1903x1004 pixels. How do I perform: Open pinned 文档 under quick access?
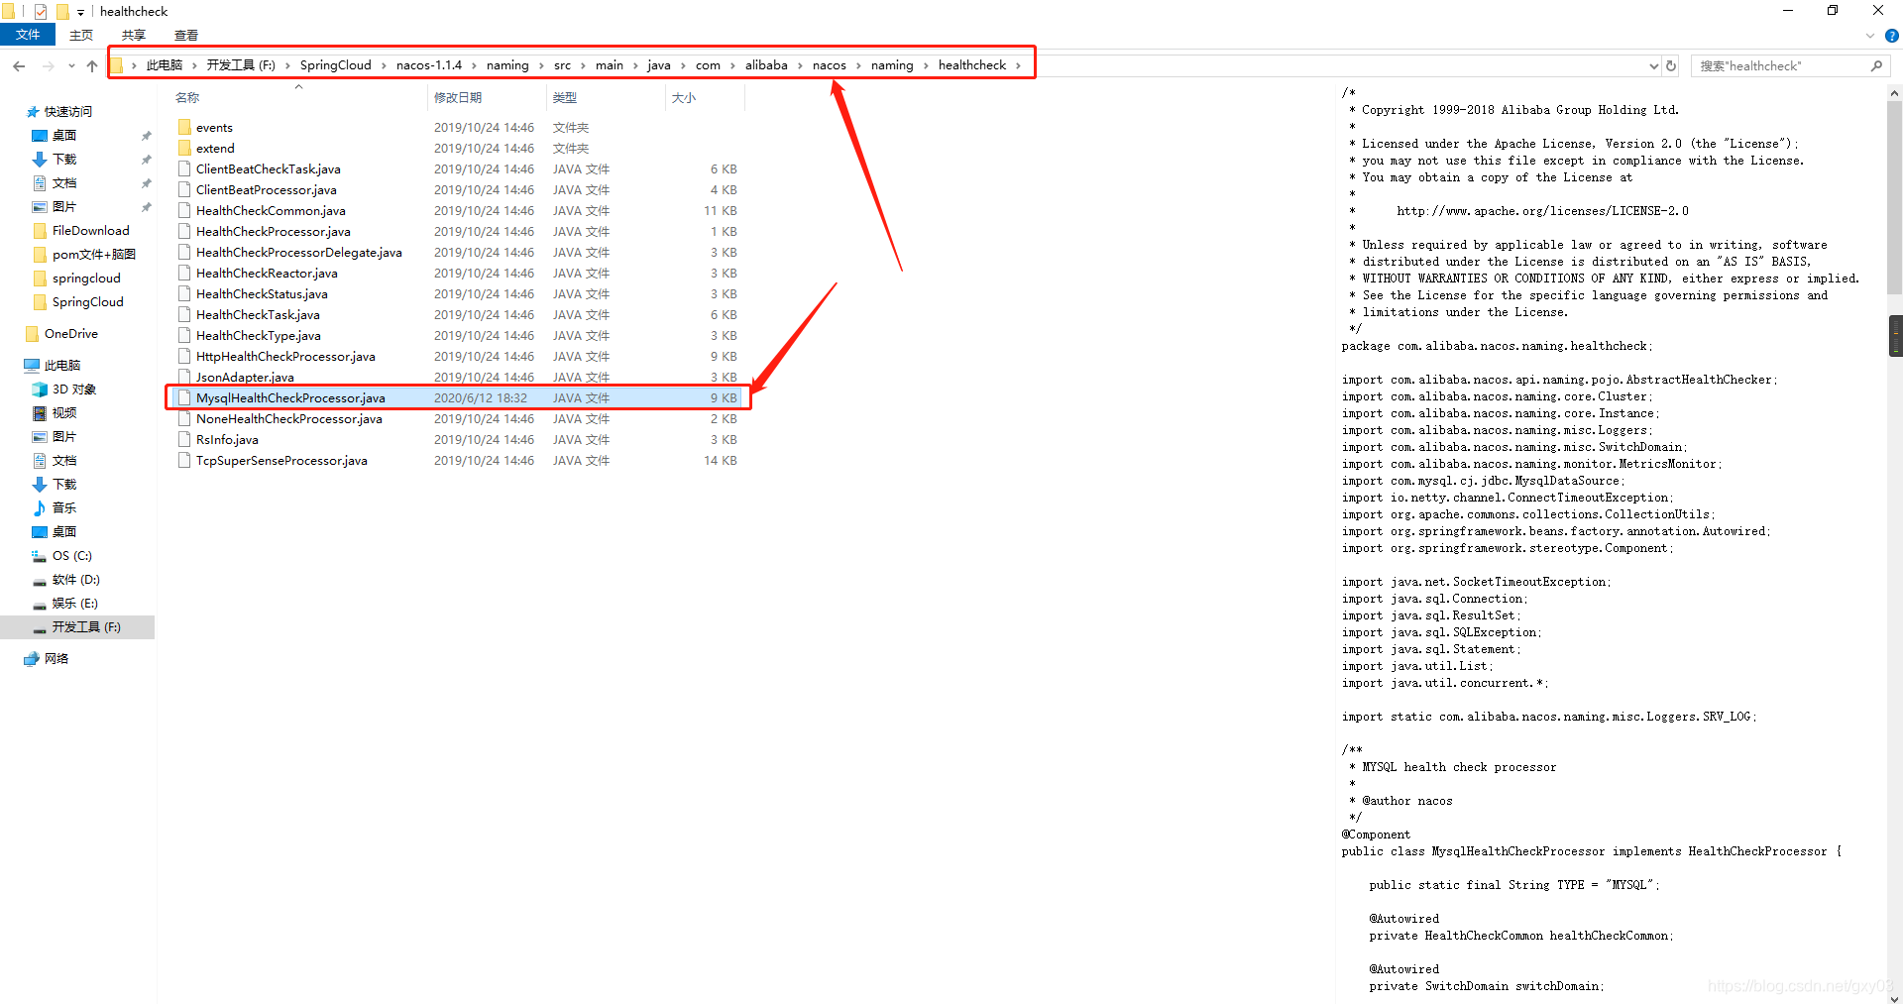tap(64, 183)
